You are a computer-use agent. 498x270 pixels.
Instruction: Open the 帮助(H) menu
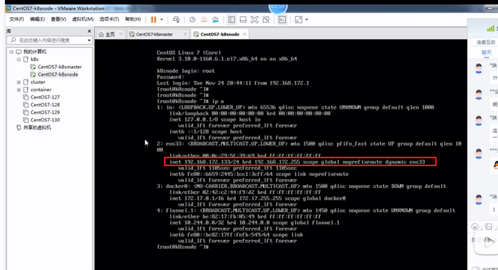133,19
